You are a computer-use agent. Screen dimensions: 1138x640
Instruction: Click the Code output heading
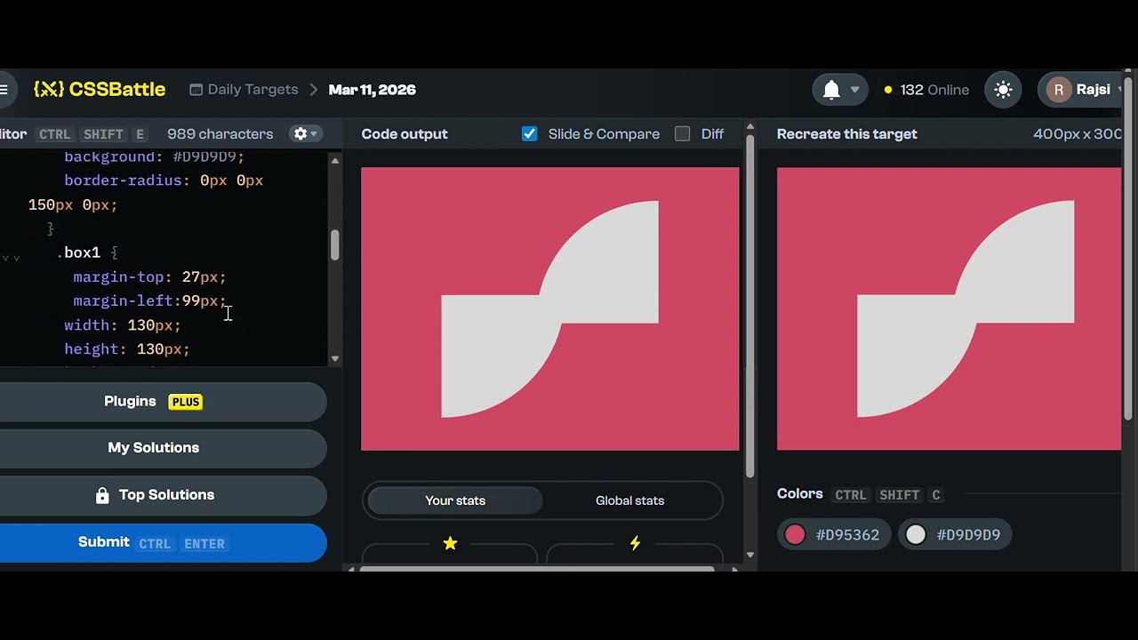coord(405,134)
